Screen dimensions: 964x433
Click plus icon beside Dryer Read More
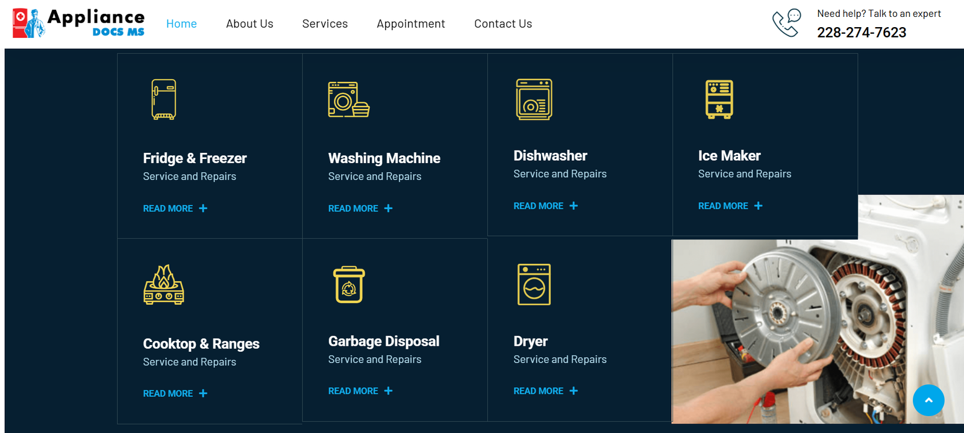[x=574, y=391]
